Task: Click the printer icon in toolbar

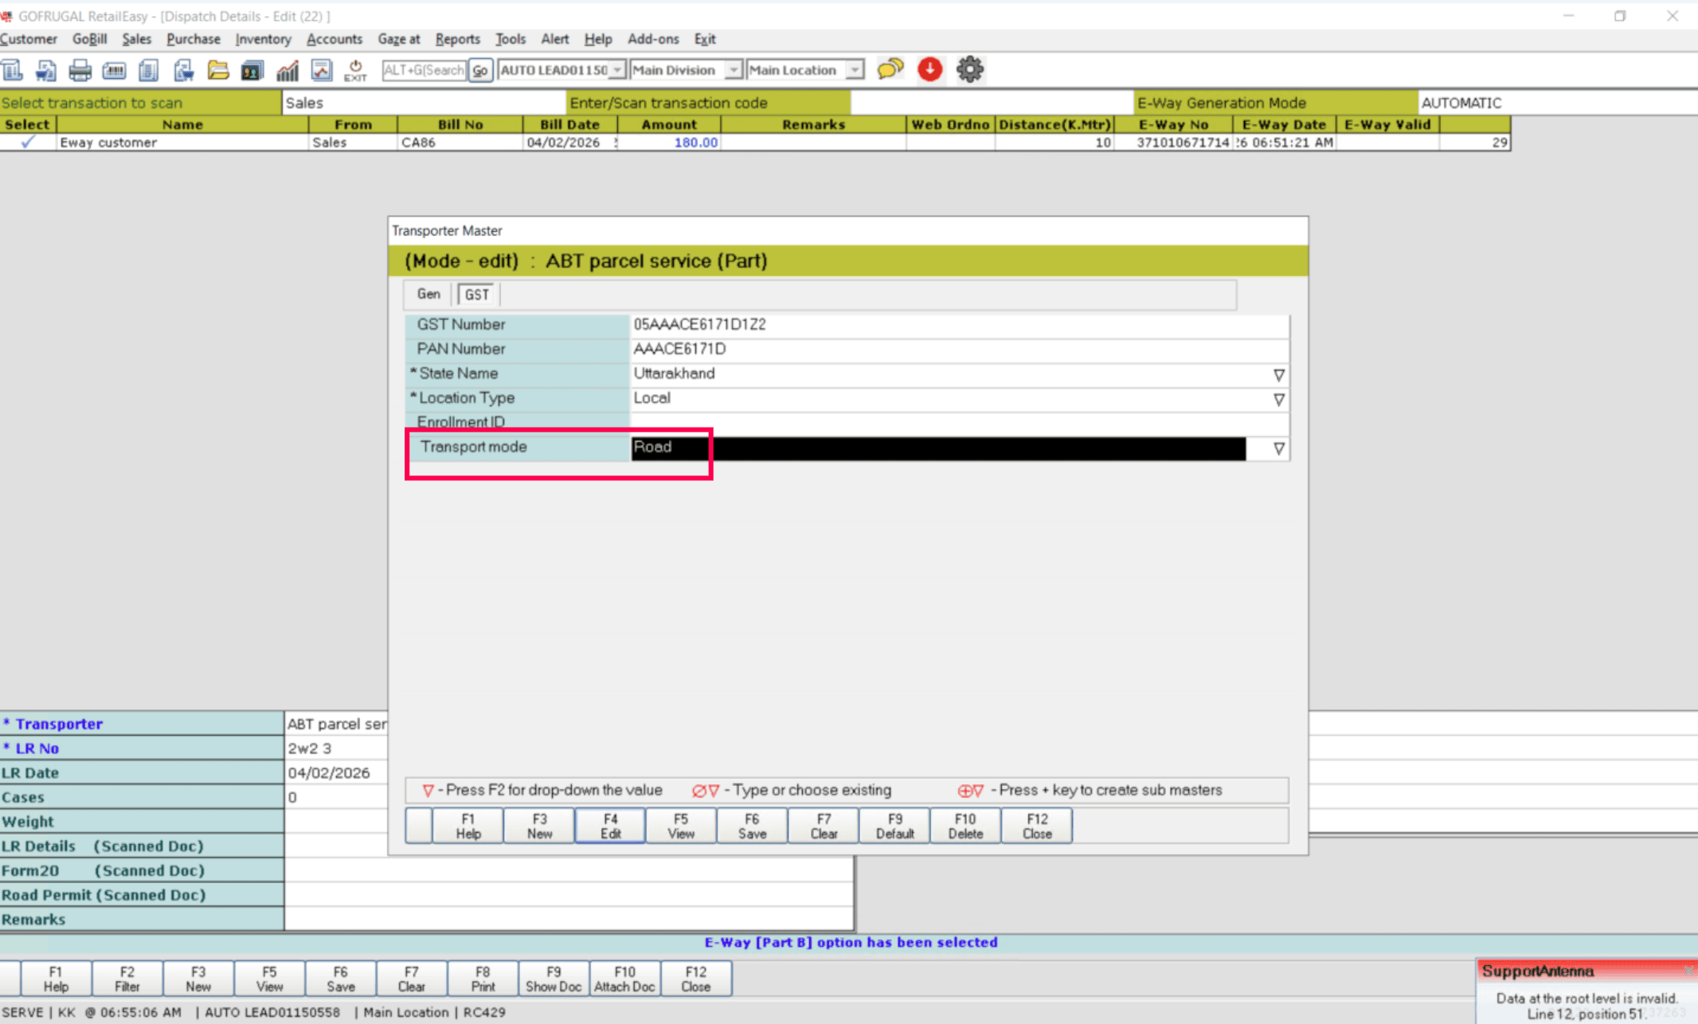Action: (80, 70)
